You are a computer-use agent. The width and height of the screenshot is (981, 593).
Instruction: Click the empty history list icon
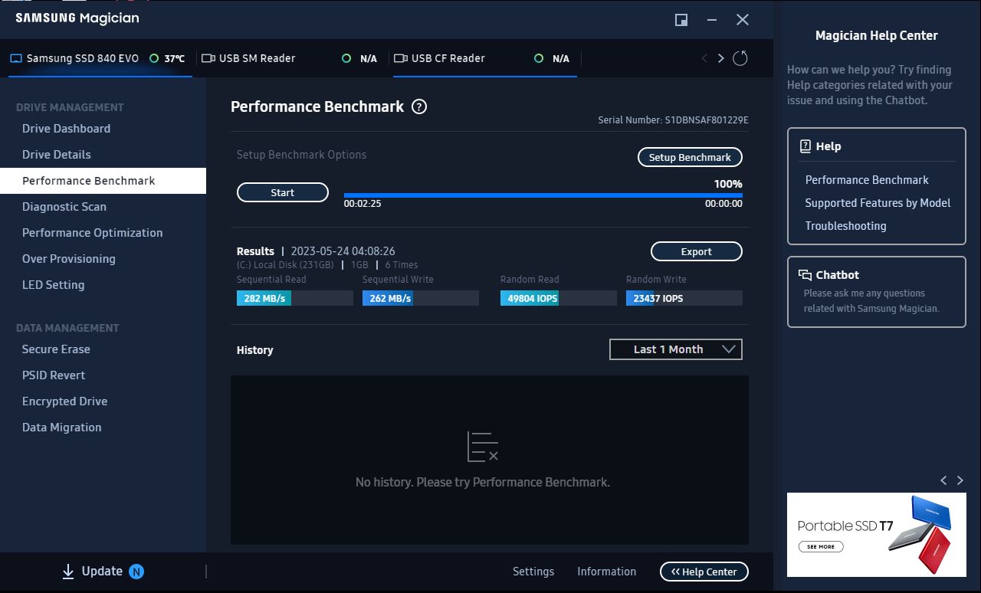tap(483, 447)
